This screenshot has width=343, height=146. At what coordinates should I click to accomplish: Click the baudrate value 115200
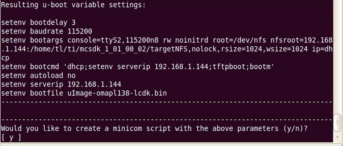point(80,31)
